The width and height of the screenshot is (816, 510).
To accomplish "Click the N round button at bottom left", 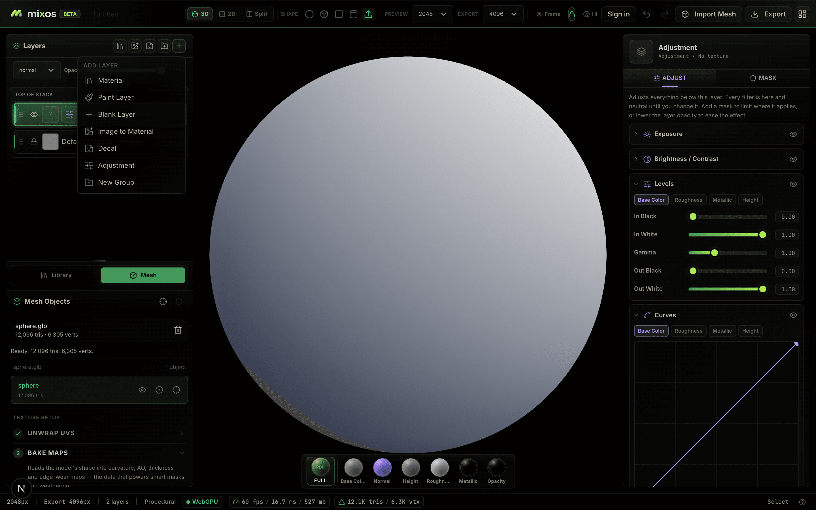I will tap(21, 488).
